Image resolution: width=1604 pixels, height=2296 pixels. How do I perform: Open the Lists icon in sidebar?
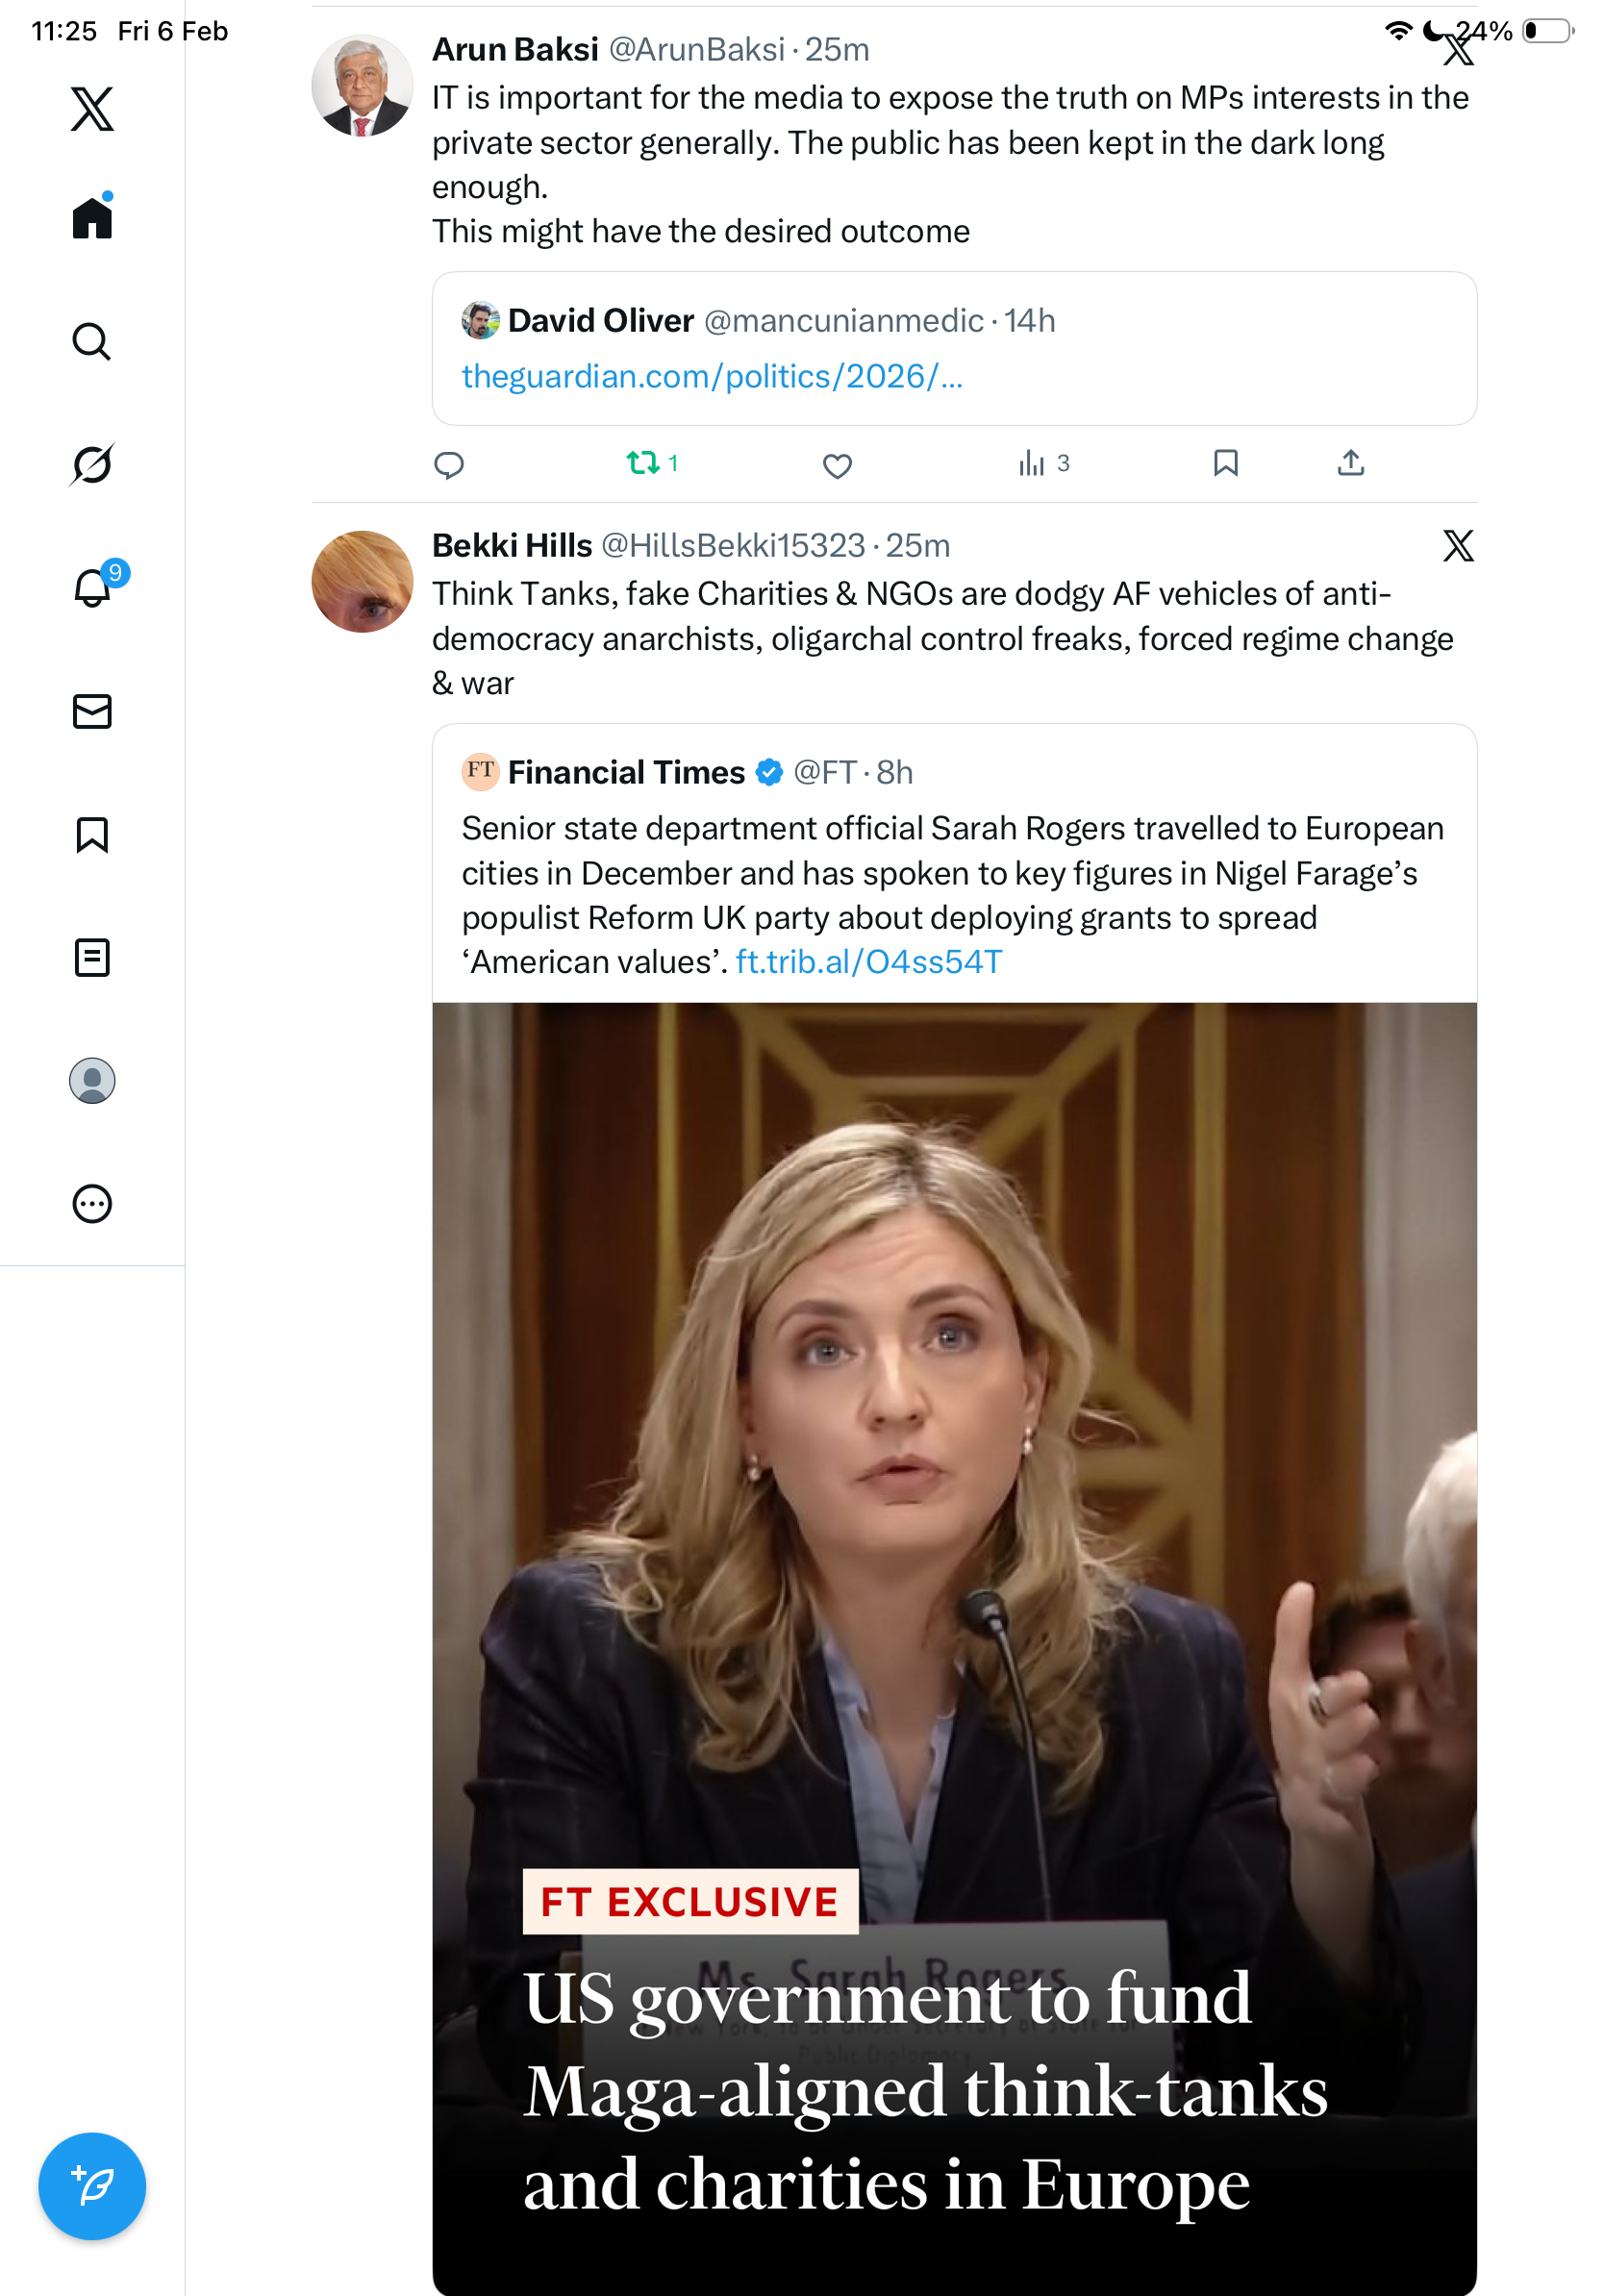tap(92, 957)
